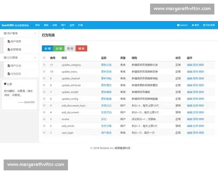Image resolution: width=218 pixels, height=174 pixels.
Task: Click the grey 禁用 button
Action: [x=70, y=49]
